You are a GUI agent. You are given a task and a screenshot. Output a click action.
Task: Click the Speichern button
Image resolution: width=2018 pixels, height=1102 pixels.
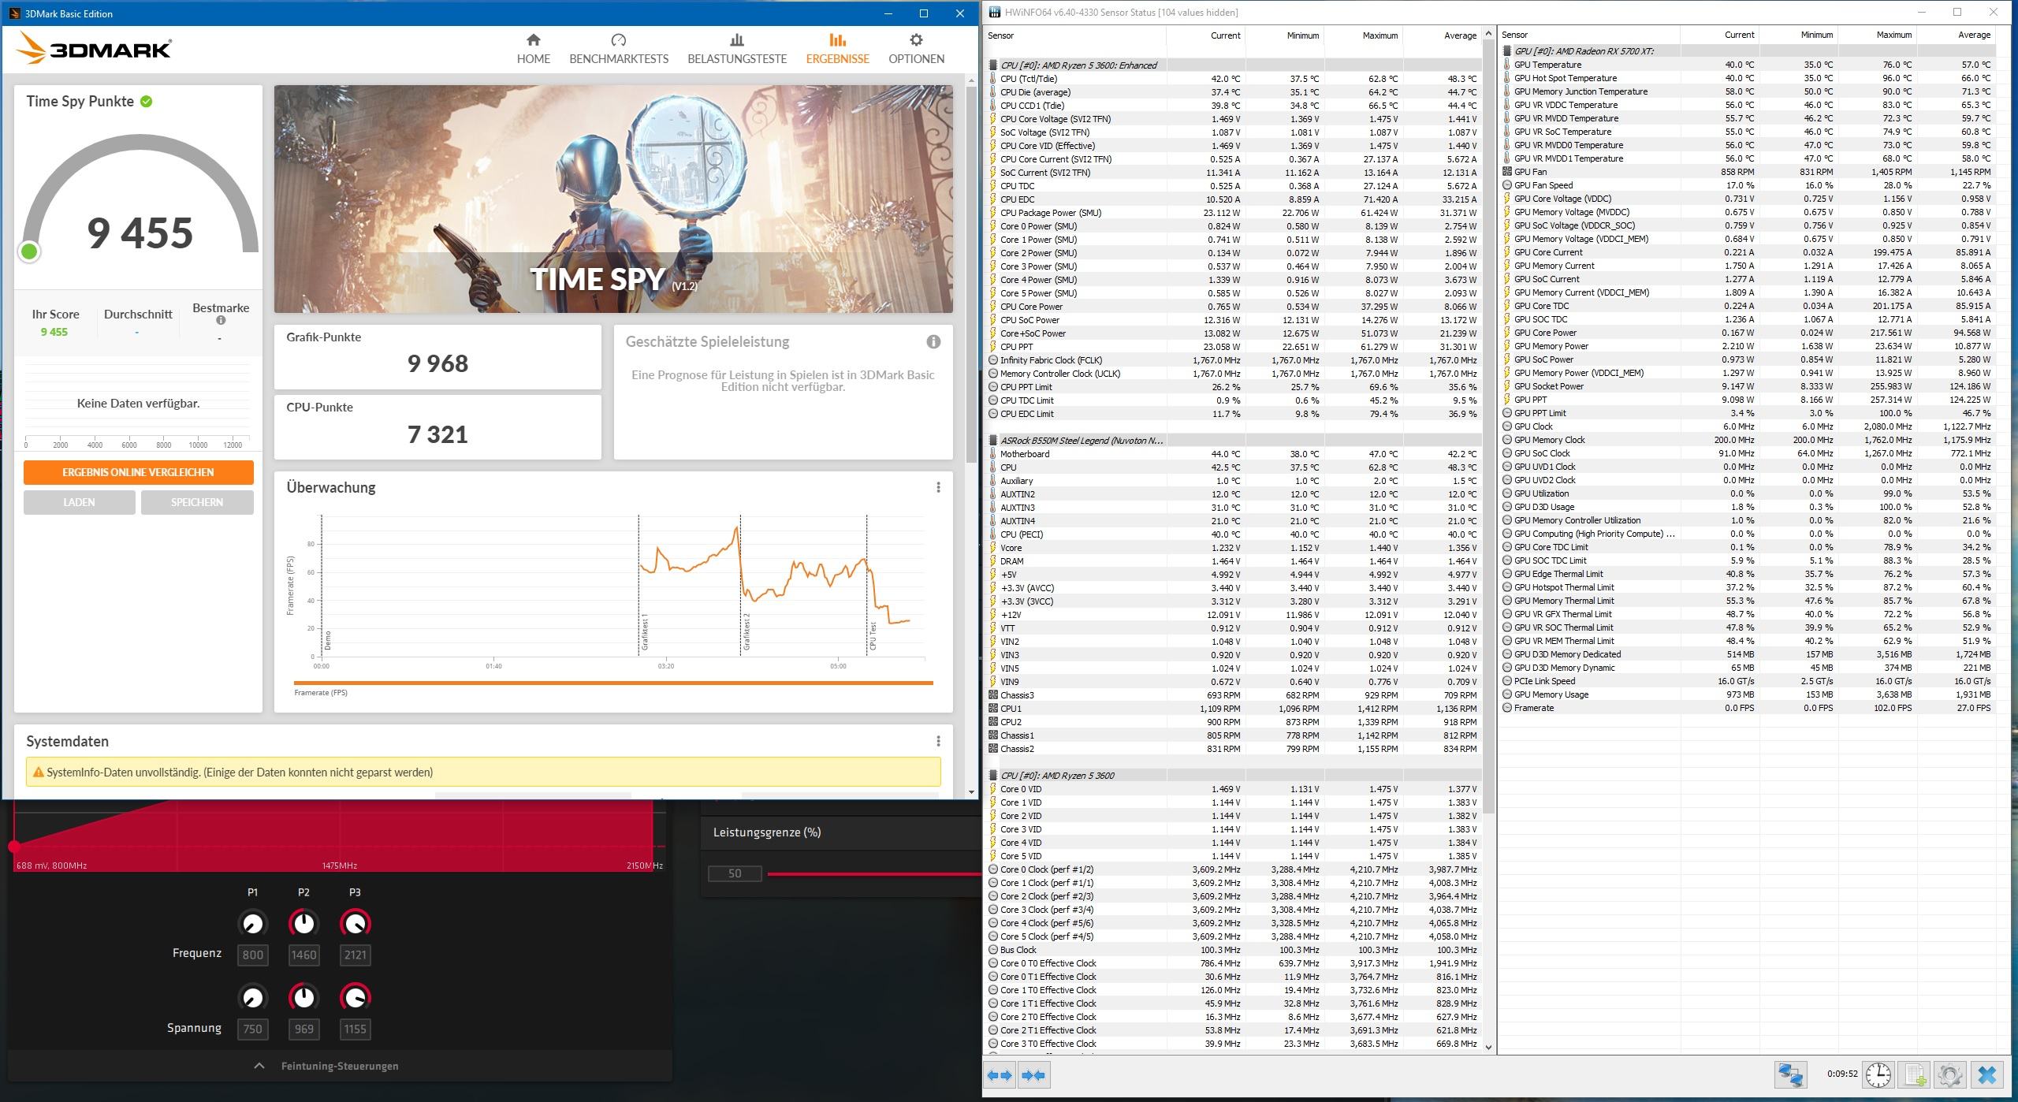197,502
